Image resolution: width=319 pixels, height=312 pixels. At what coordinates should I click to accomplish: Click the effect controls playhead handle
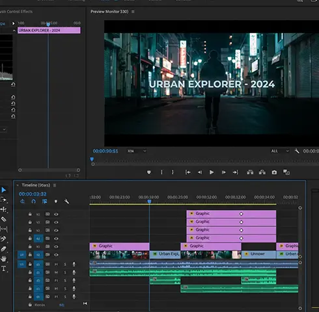pos(48,24)
